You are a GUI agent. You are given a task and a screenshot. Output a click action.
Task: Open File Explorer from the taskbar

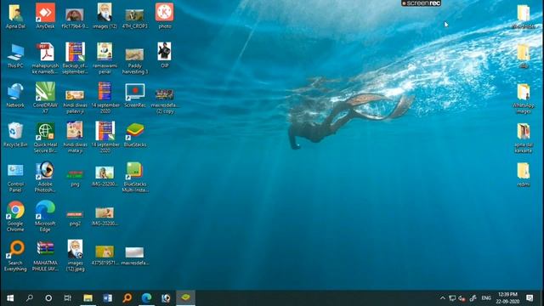pos(88,298)
